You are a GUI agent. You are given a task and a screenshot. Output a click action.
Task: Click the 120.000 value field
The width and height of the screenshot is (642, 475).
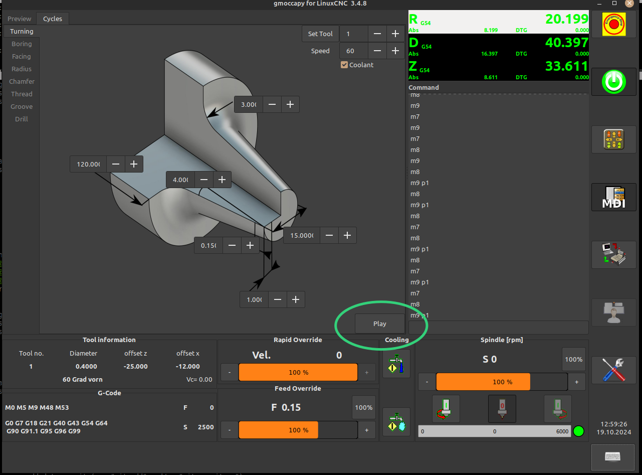click(88, 164)
